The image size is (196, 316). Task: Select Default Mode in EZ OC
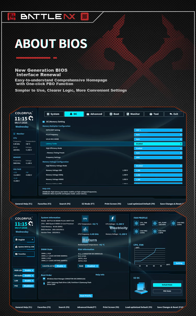pos(167,285)
